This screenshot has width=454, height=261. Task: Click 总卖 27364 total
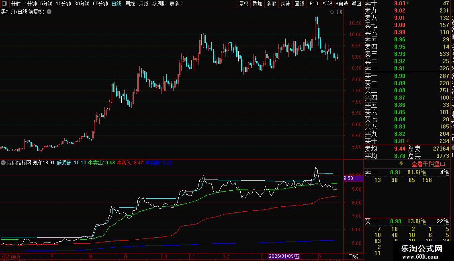[429, 149]
